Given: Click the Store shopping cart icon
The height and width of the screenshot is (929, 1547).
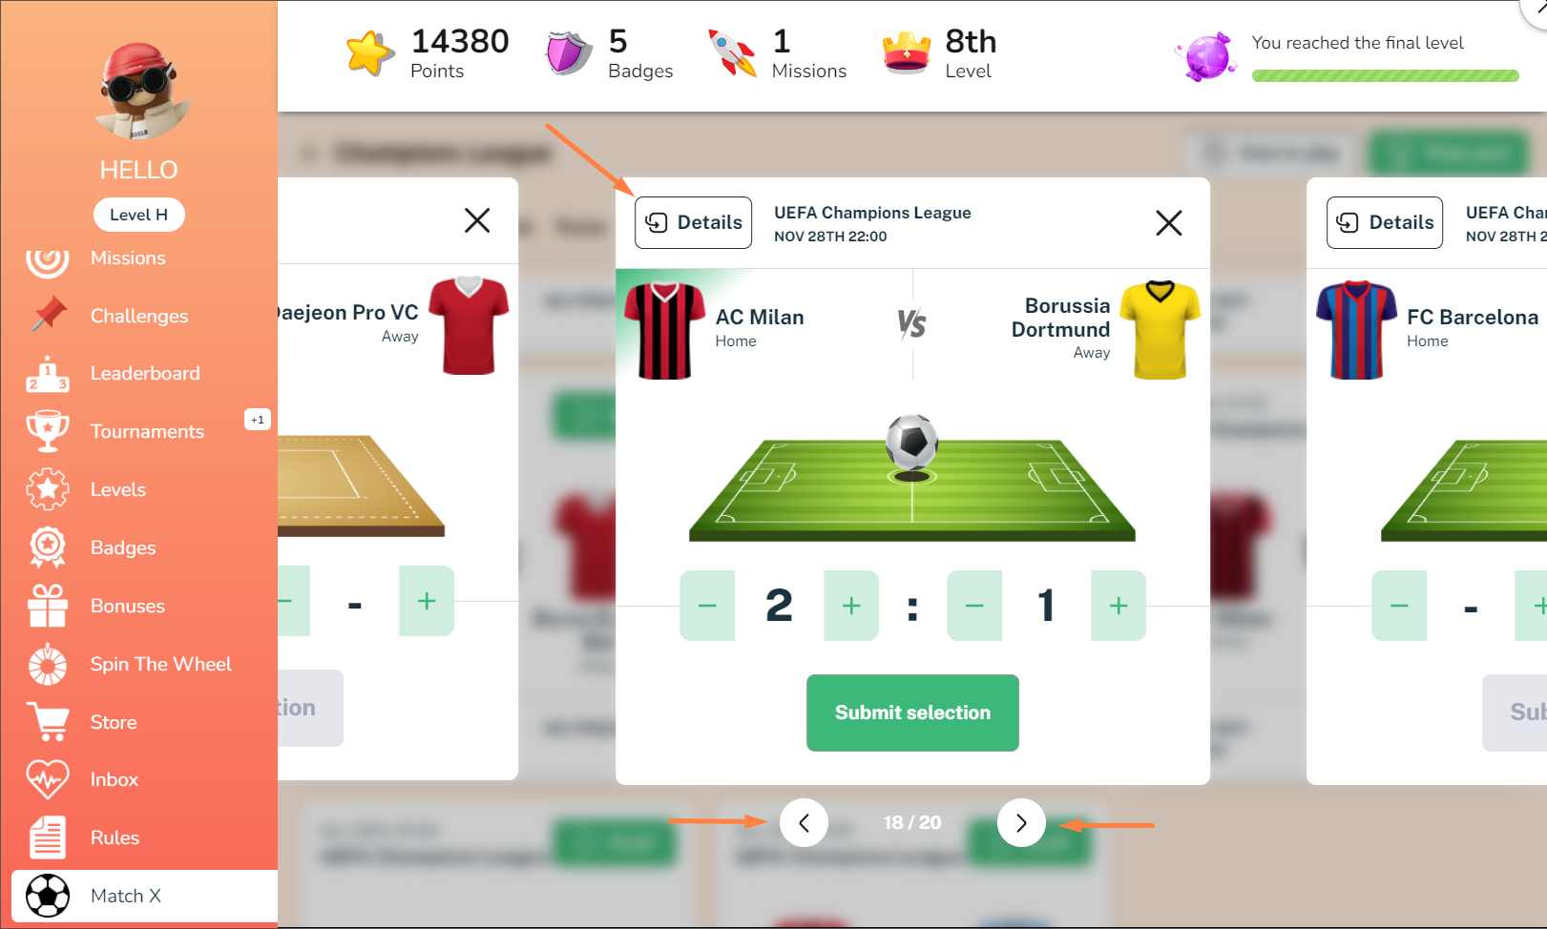Looking at the screenshot, I should pos(48,722).
